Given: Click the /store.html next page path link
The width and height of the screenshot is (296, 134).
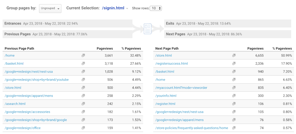Looking at the screenshot, I should (x=163, y=55).
